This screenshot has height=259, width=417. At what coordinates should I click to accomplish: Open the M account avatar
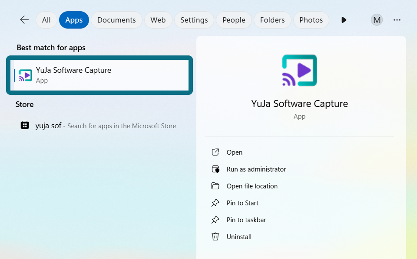pos(377,20)
